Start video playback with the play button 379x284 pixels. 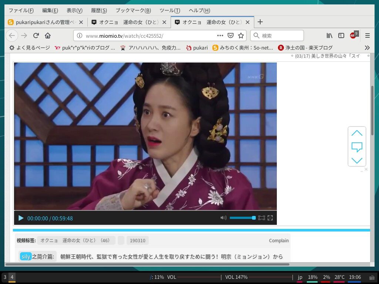click(x=21, y=218)
